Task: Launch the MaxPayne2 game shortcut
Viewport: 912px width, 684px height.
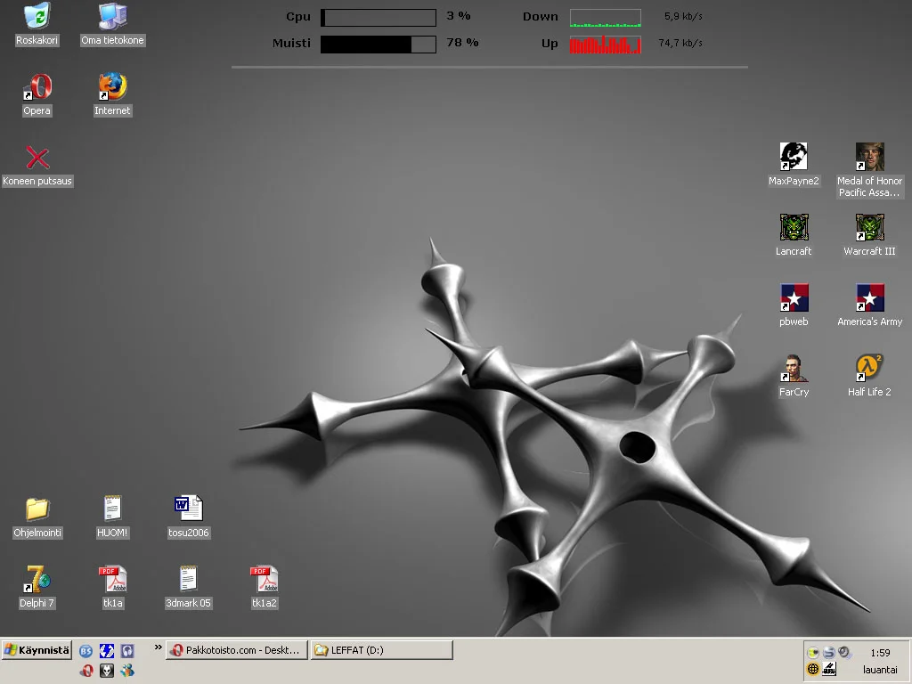Action: point(794,158)
